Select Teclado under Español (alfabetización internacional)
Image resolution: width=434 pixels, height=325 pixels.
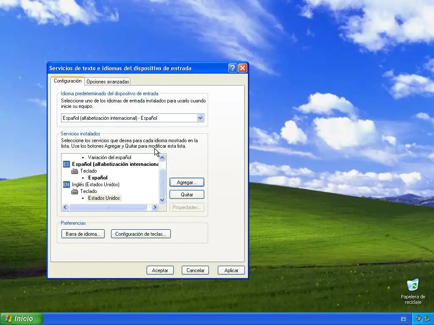(89, 171)
